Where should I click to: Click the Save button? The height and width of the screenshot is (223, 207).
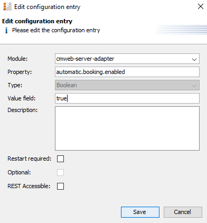(x=140, y=212)
